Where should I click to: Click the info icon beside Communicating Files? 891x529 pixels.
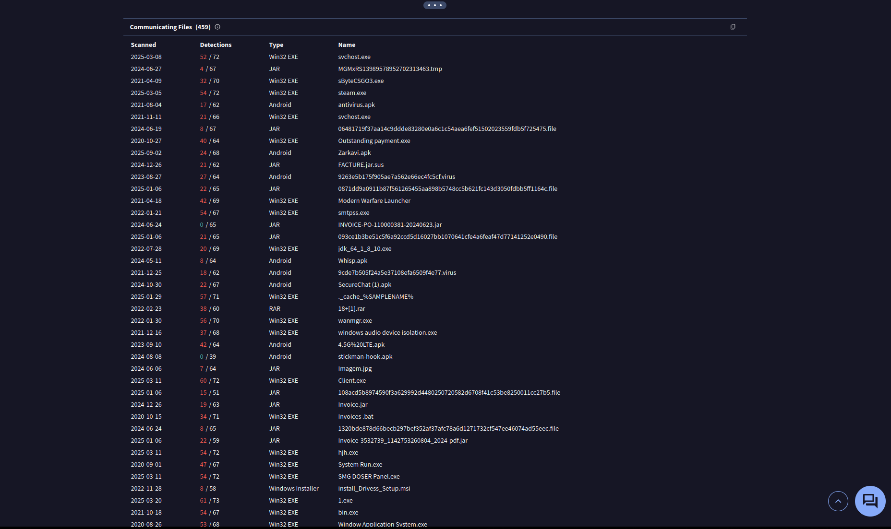pos(217,27)
